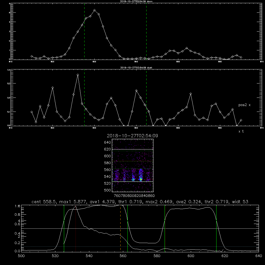This screenshot has height=265, width=265.
Task: Click the timestamp title above the spectral image
Action: pos(132,136)
